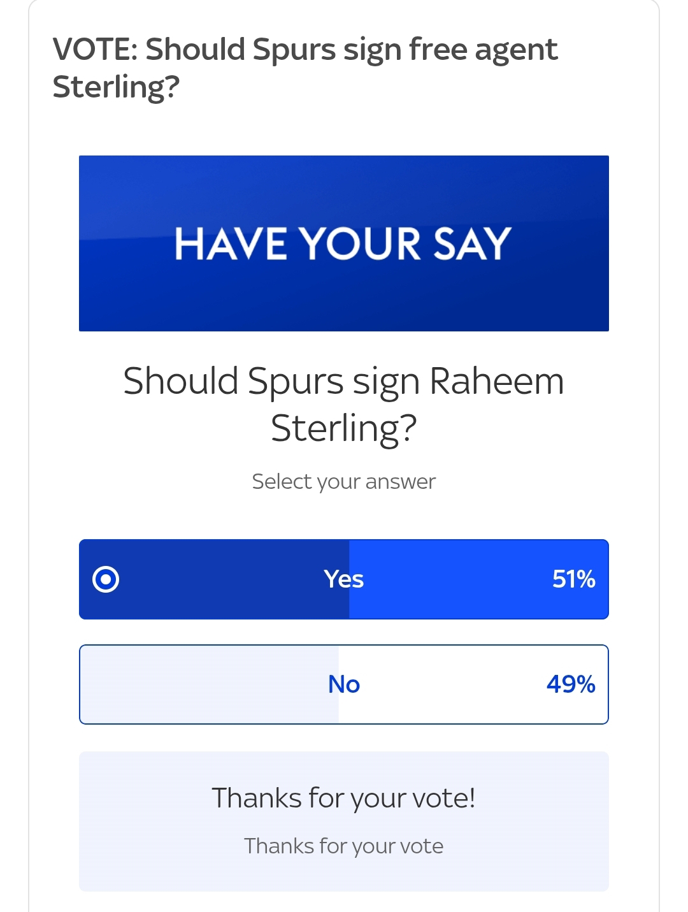Click 'Sterling?' in the centered poll question

click(343, 428)
